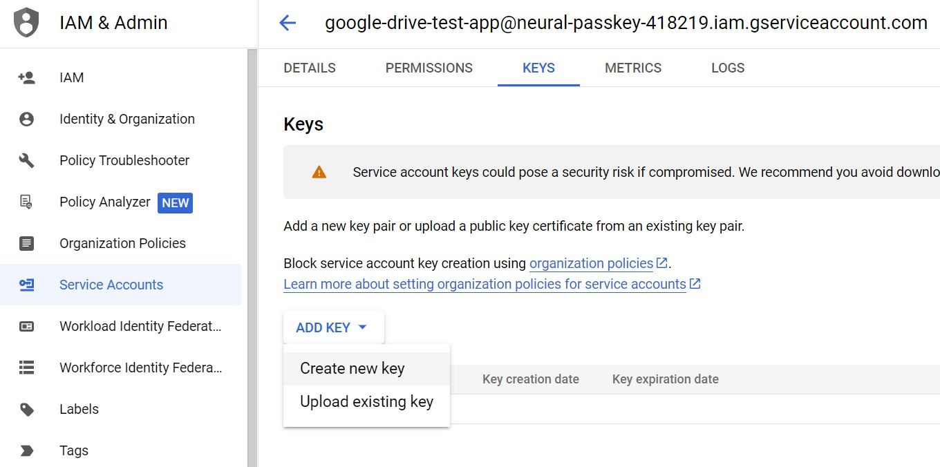Click the external link icon after organization policies
This screenshot has width=940, height=467.
point(661,263)
